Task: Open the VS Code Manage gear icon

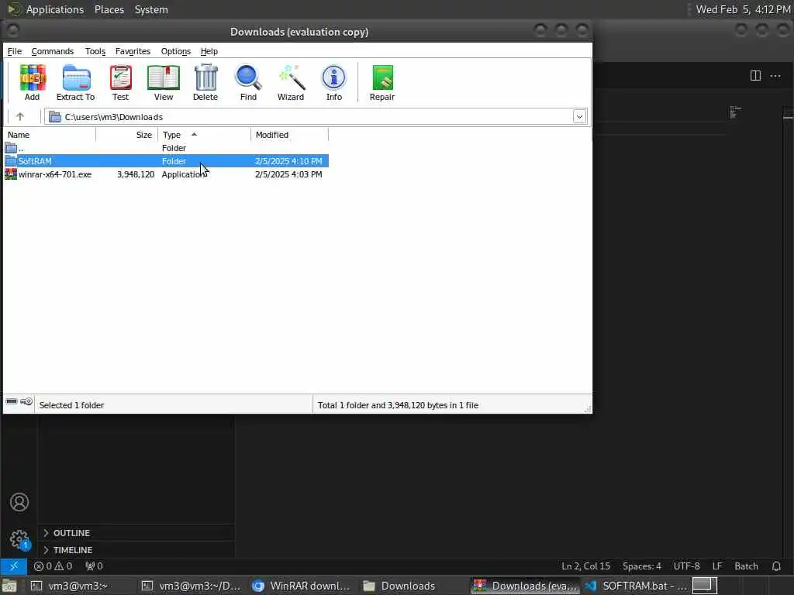Action: 19,539
